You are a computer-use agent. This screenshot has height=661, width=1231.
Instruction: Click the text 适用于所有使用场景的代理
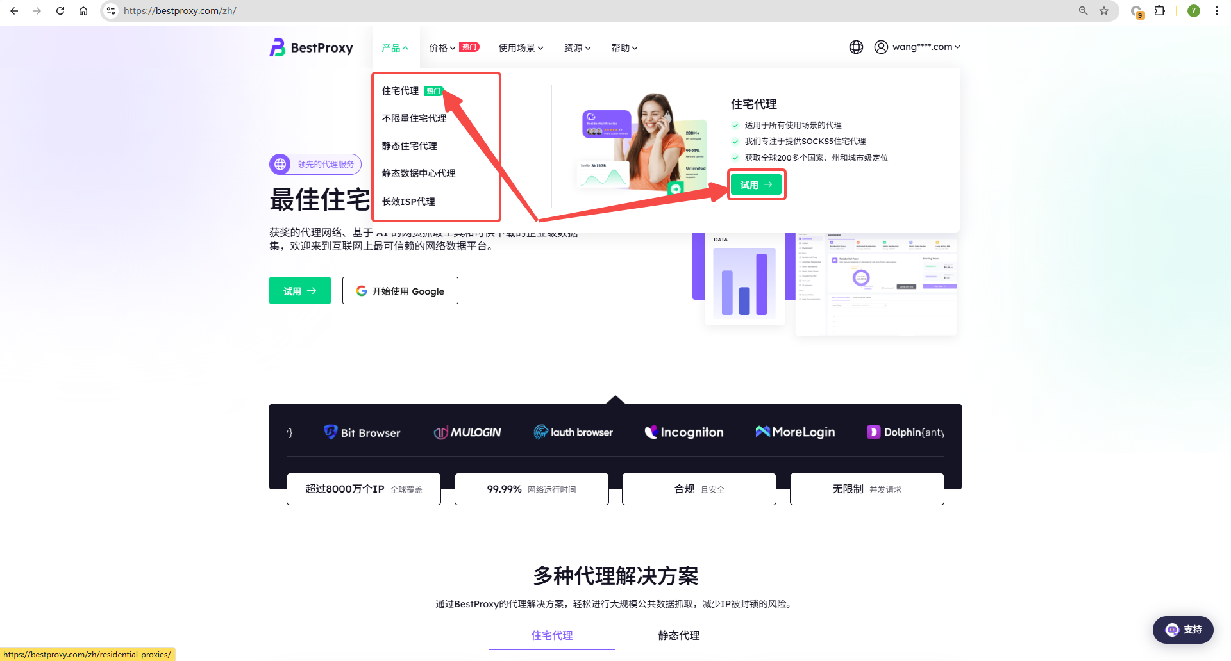(x=793, y=126)
